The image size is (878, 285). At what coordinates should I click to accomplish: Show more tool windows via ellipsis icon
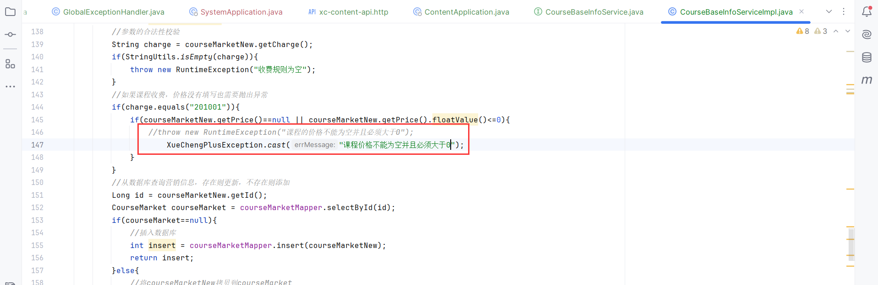coord(10,86)
